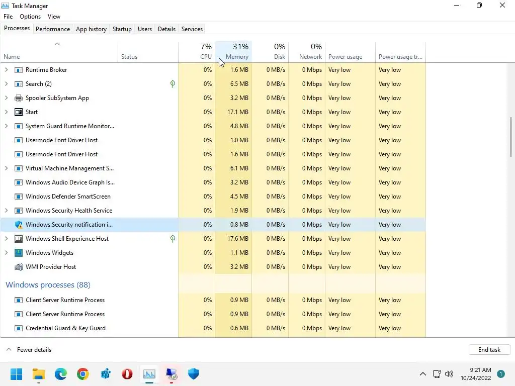Open the View menu

tap(54, 17)
